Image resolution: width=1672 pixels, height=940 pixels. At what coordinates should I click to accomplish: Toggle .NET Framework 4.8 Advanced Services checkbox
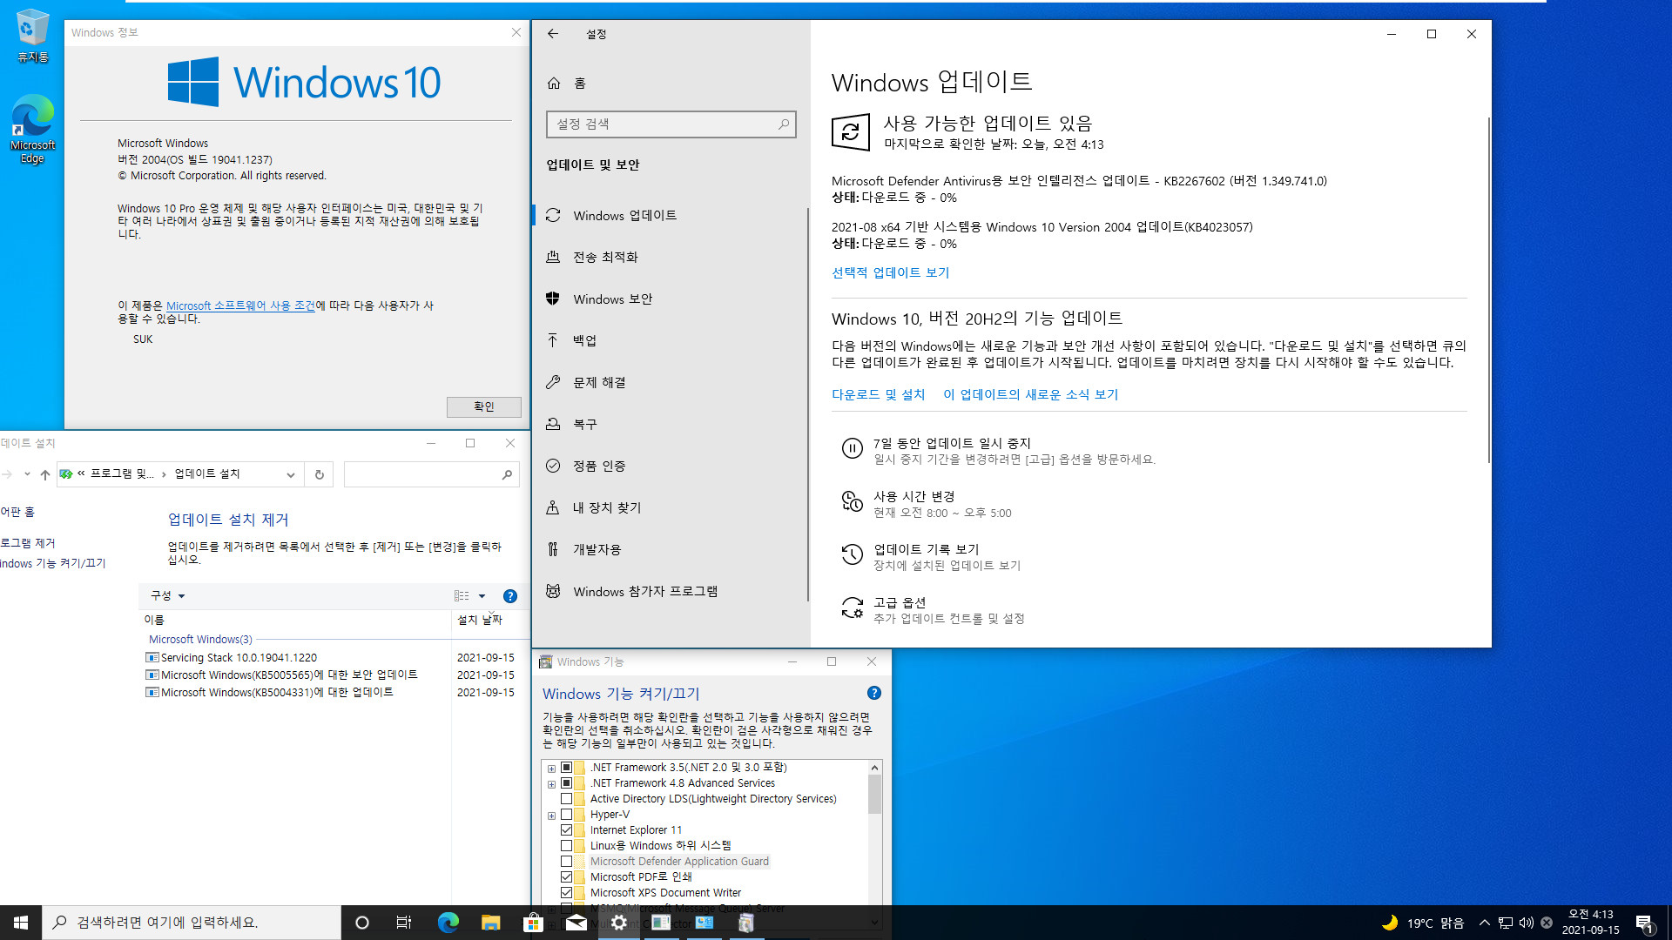pos(566,783)
